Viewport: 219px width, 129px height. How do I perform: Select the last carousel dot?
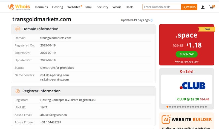[206, 107]
